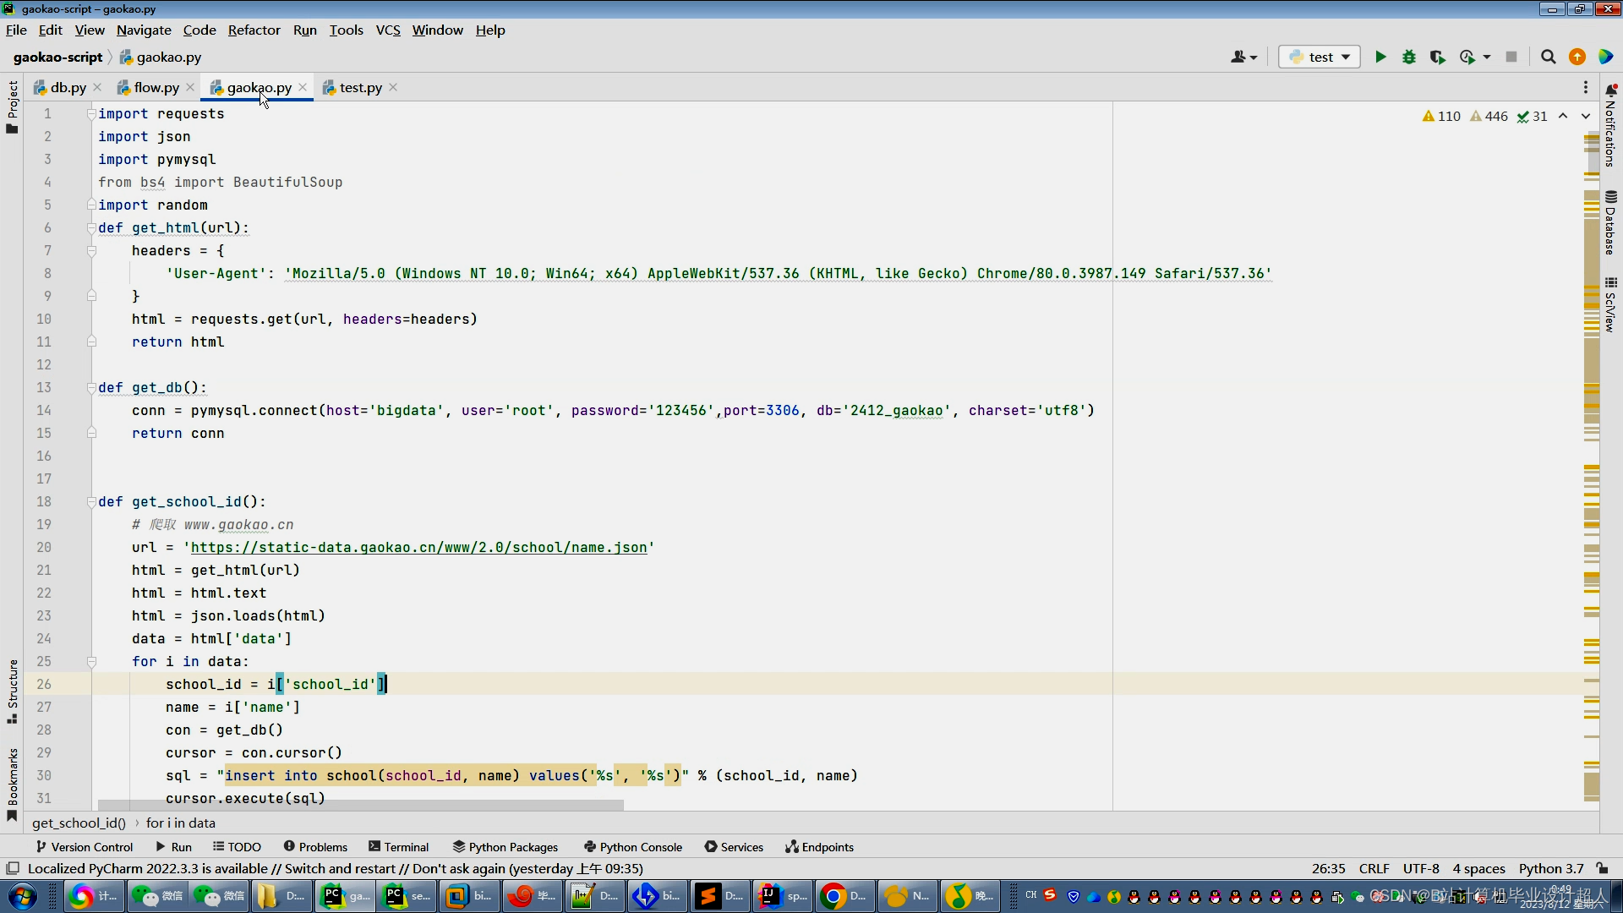The width and height of the screenshot is (1623, 913).
Task: Click the read-only lock icon in status bar
Action: pyautogui.click(x=1602, y=868)
